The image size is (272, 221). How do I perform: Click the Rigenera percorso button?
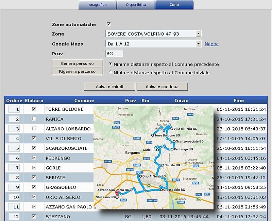pyautogui.click(x=77, y=71)
